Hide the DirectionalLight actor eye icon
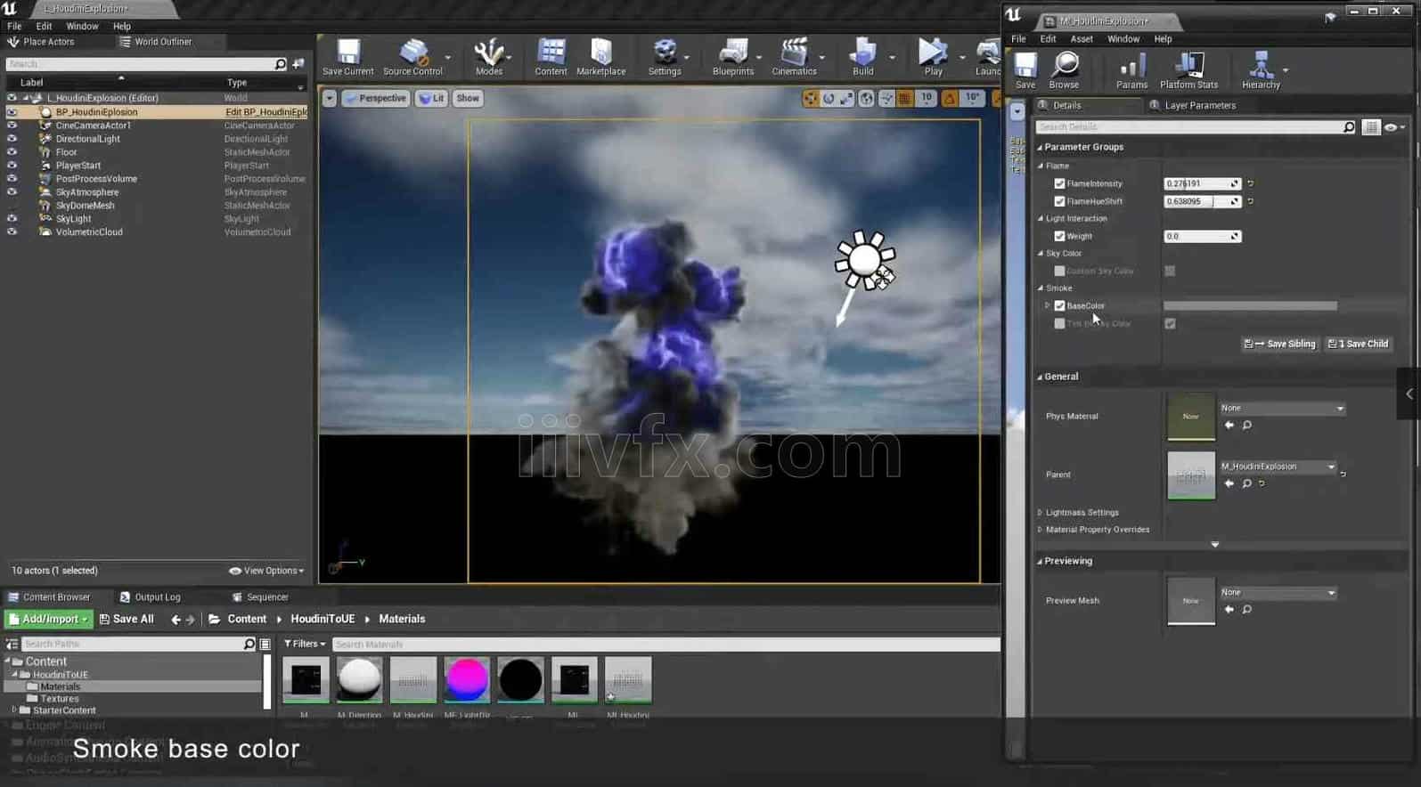This screenshot has width=1421, height=787. (x=12, y=139)
